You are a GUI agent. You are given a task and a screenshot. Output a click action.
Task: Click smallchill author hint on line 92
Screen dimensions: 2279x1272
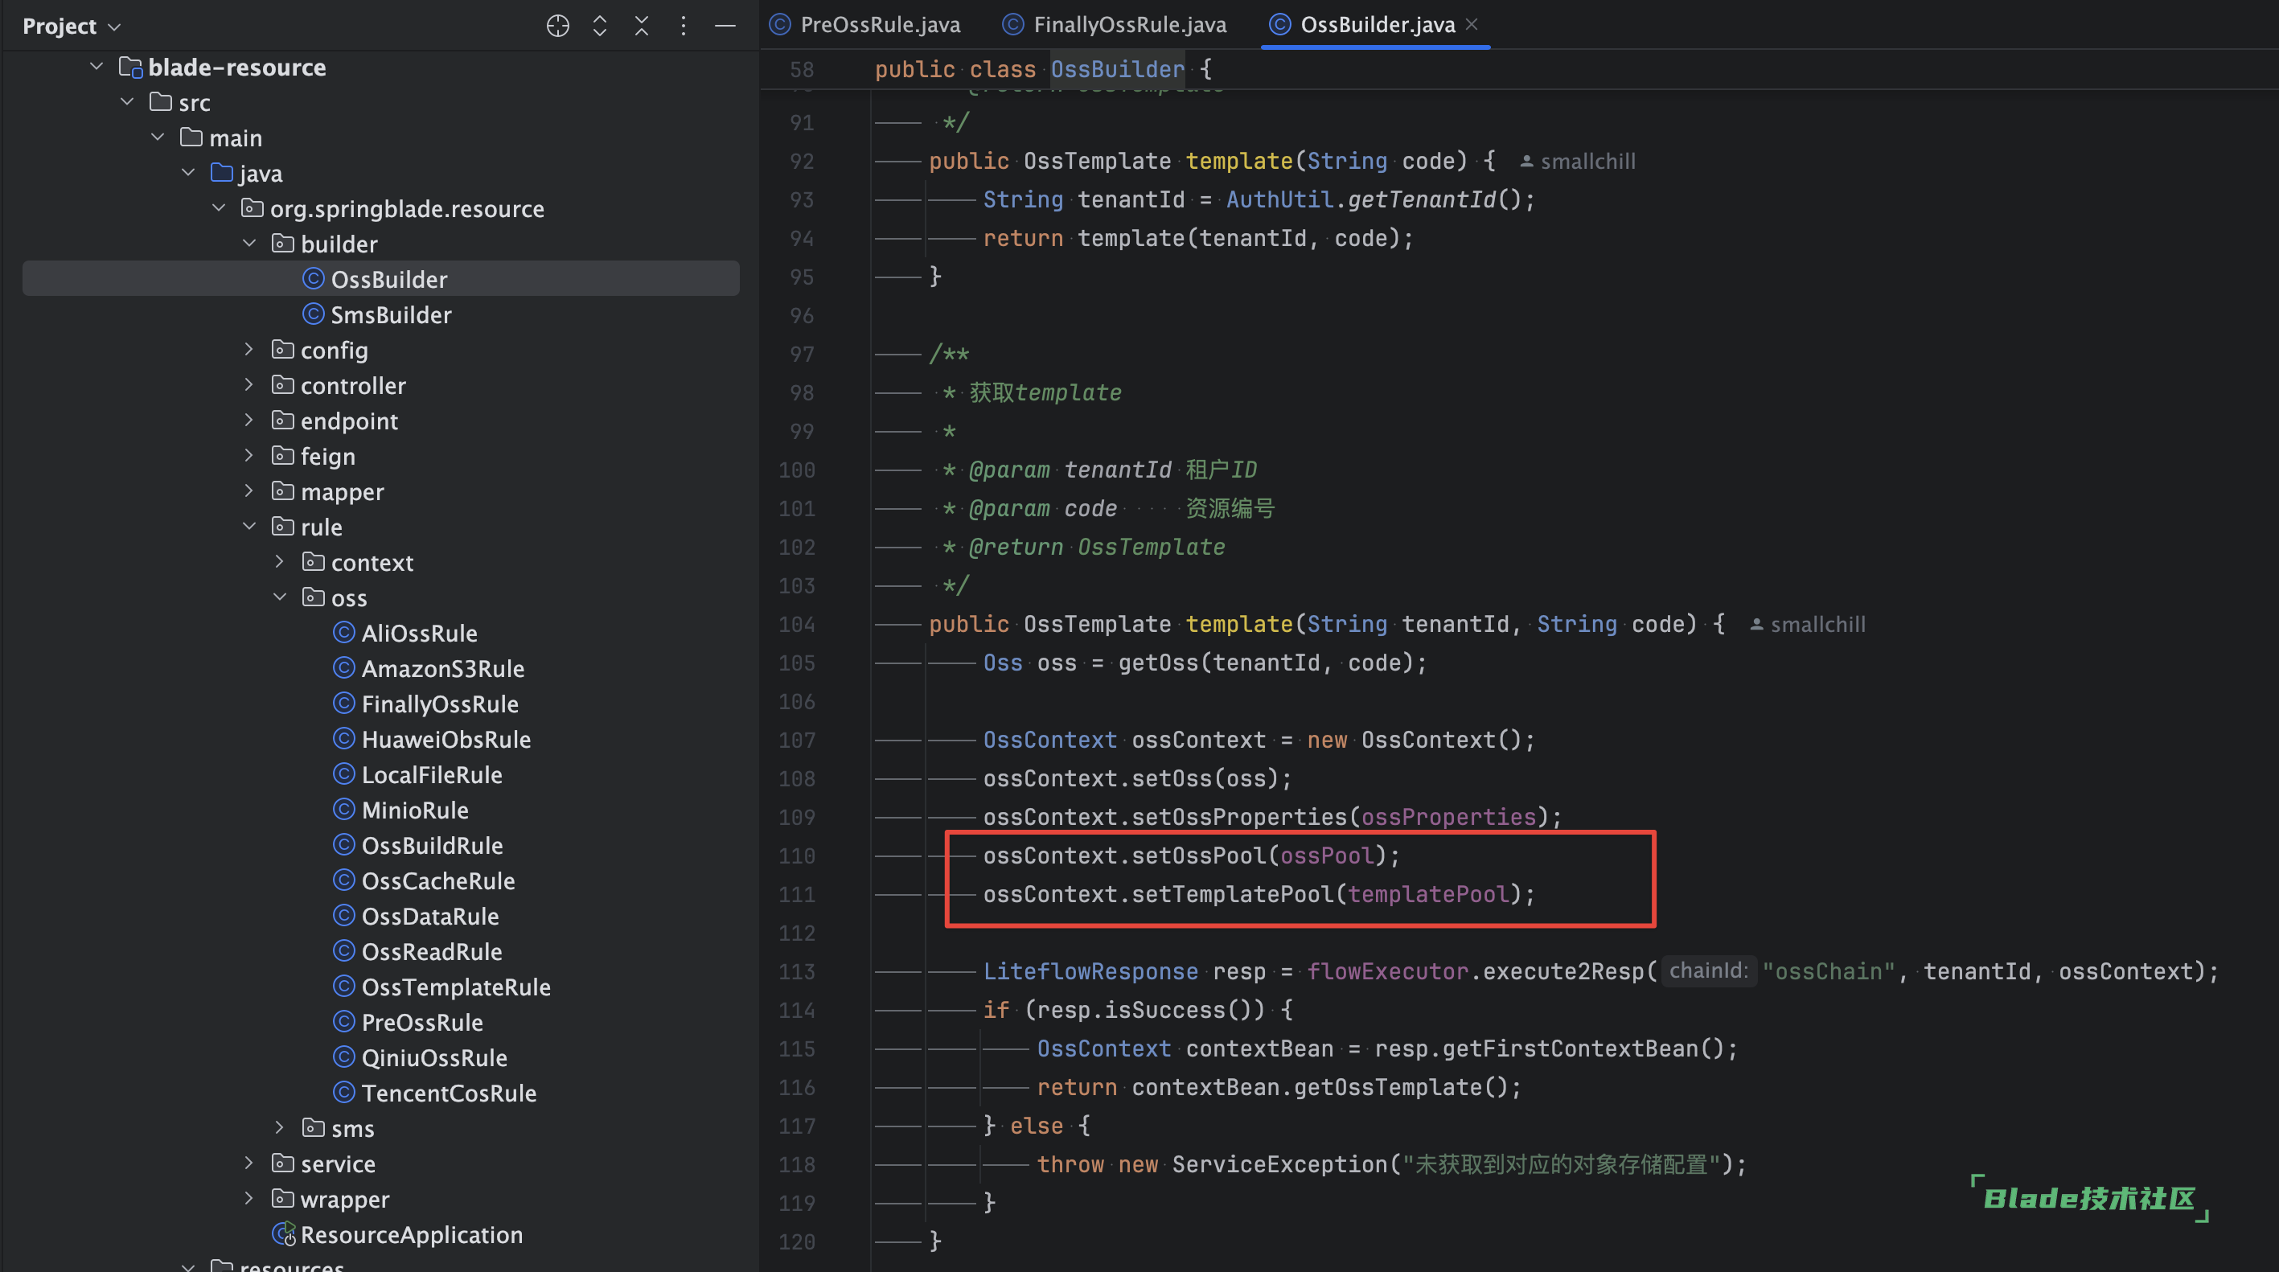click(x=1578, y=161)
